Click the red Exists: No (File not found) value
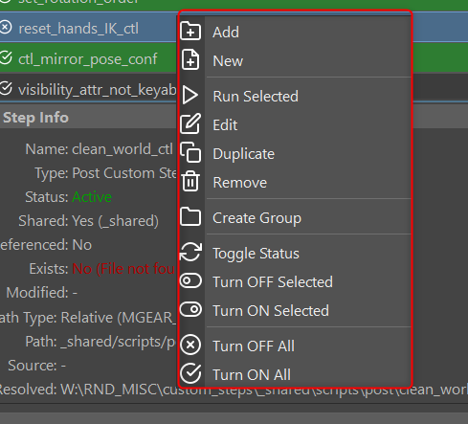The image size is (468, 424). click(123, 269)
